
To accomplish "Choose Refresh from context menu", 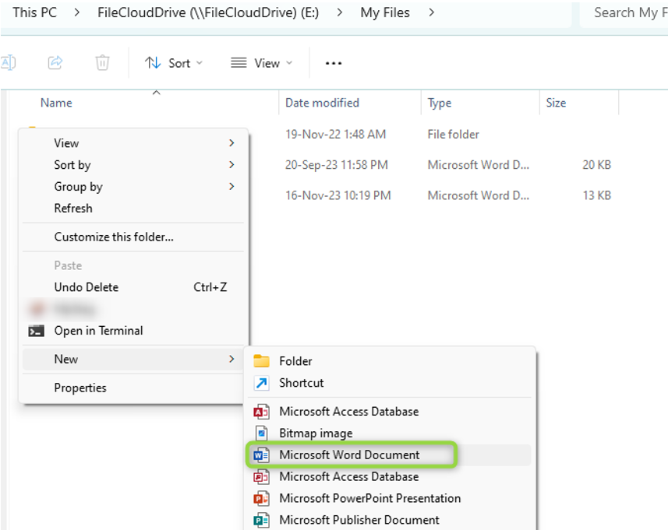I will pyautogui.click(x=133, y=209).
